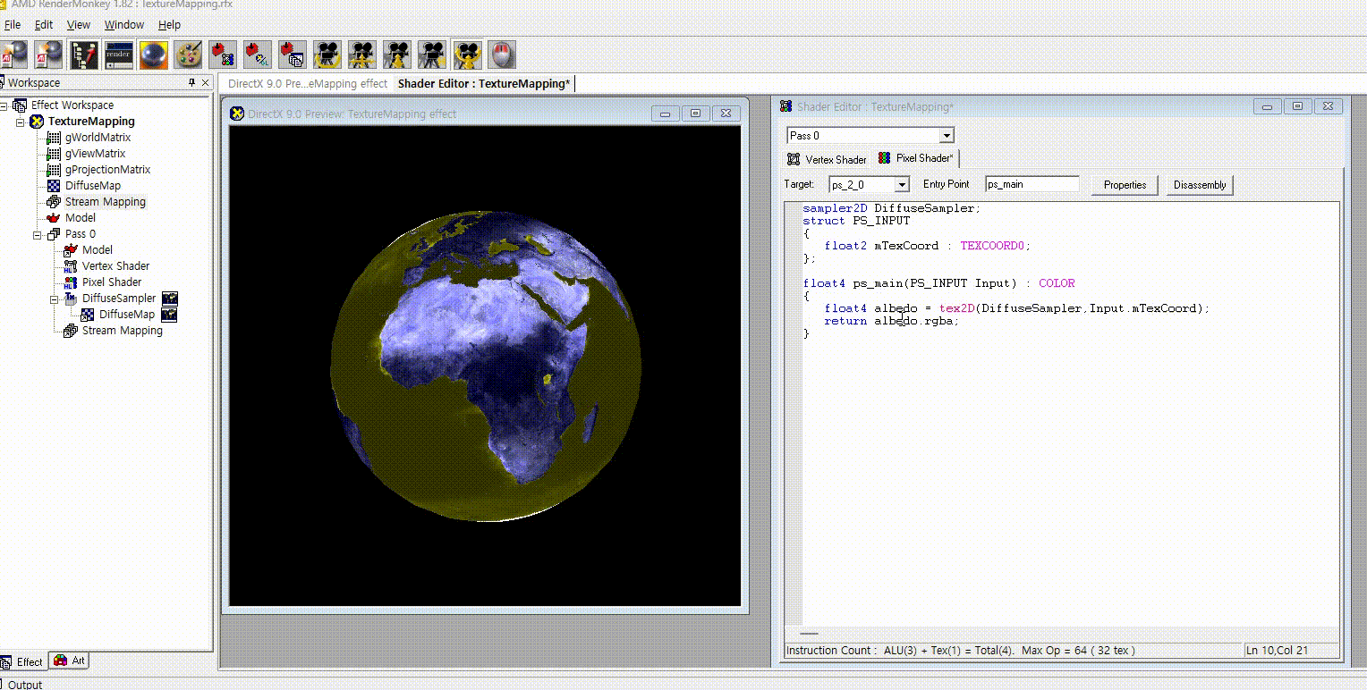
Task: Select gViewMatrix in the workspace tree
Action: coord(95,154)
